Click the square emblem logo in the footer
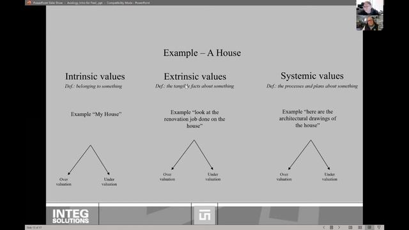The image size is (409, 230). (x=204, y=215)
